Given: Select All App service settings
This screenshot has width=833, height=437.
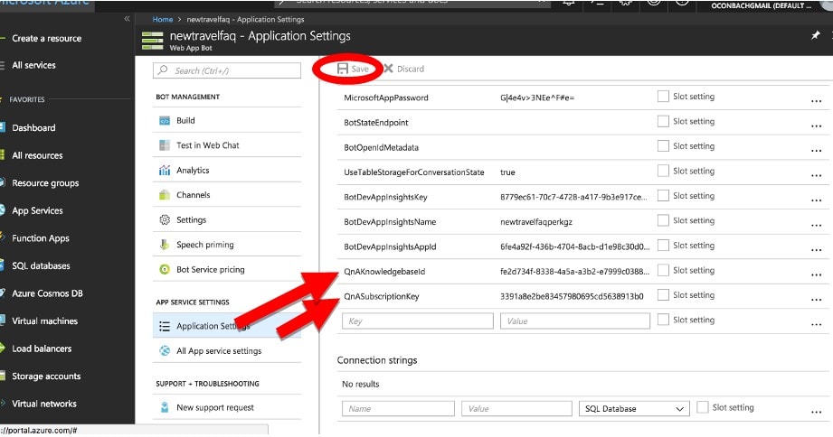Looking at the screenshot, I should (218, 351).
